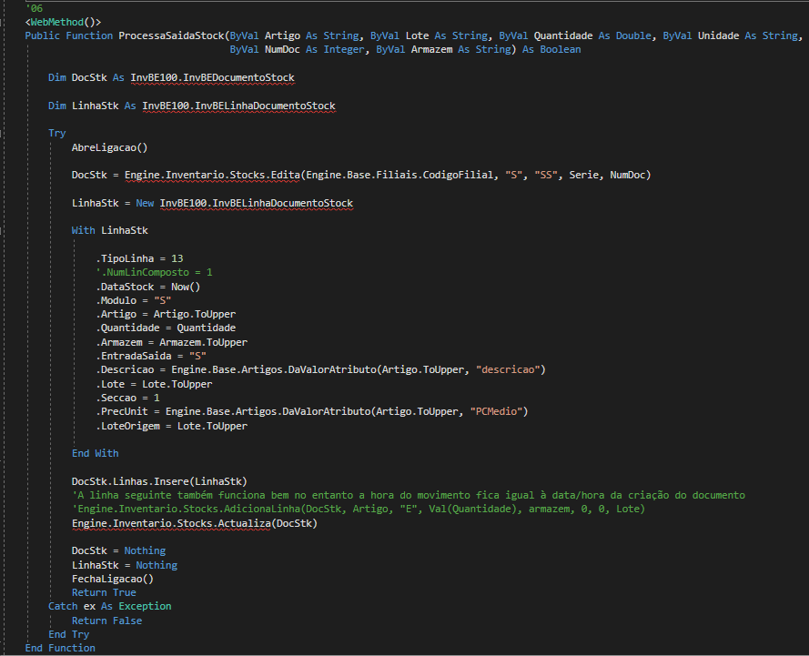809x656 pixels.
Task: Click the ProcessaSaidaStock function name
Action: 170,35
